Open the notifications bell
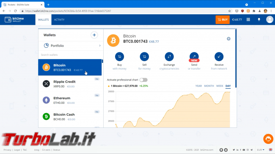The height and width of the screenshot is (154, 275). [x=259, y=19]
